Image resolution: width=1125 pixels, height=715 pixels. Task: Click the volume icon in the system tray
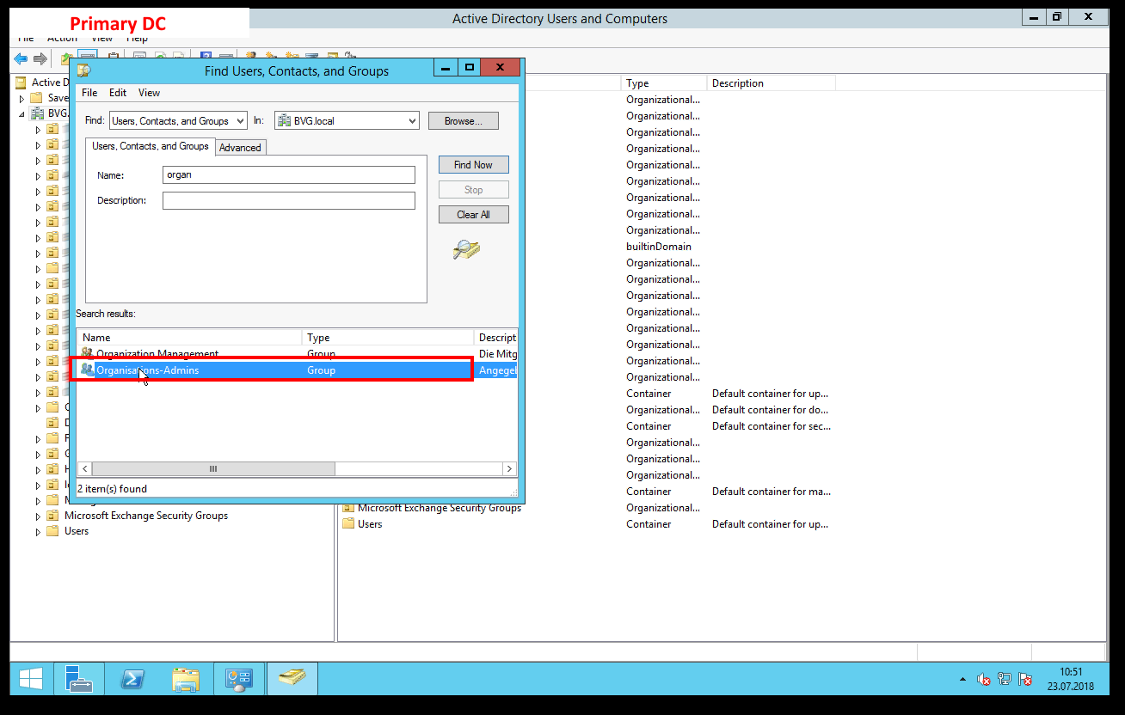click(x=984, y=680)
